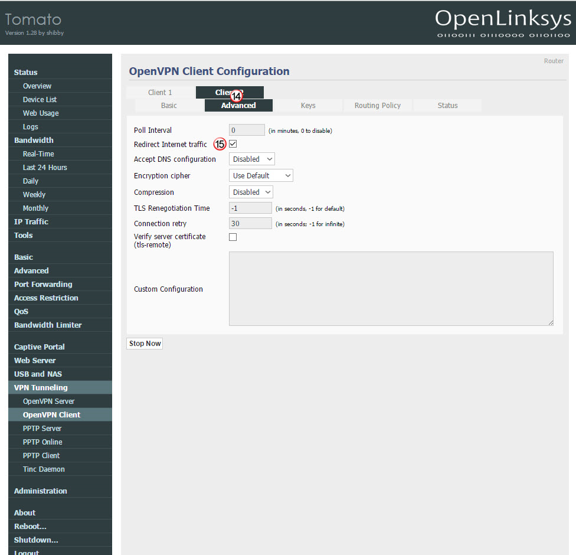Click the Router label at top right
This screenshot has width=576, height=555.
(554, 61)
